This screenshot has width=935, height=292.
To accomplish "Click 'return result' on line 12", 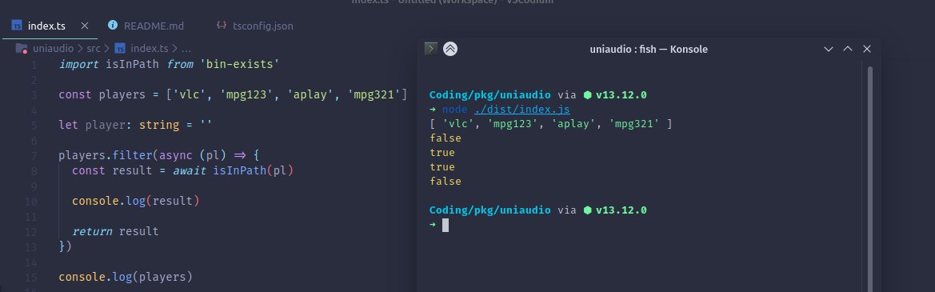I will pyautogui.click(x=115, y=232).
